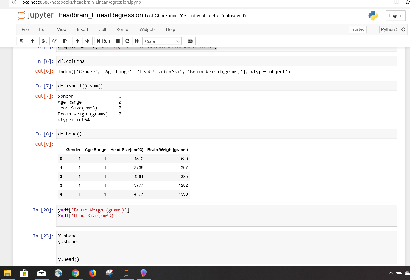This screenshot has width=410, height=280.
Task: Paste cells below using the clipboard icon
Action: pos(65,41)
